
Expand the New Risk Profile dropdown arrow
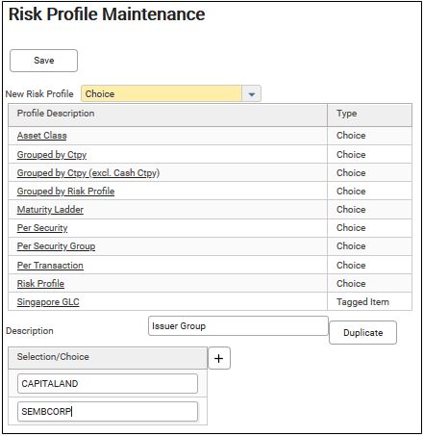[x=252, y=94]
